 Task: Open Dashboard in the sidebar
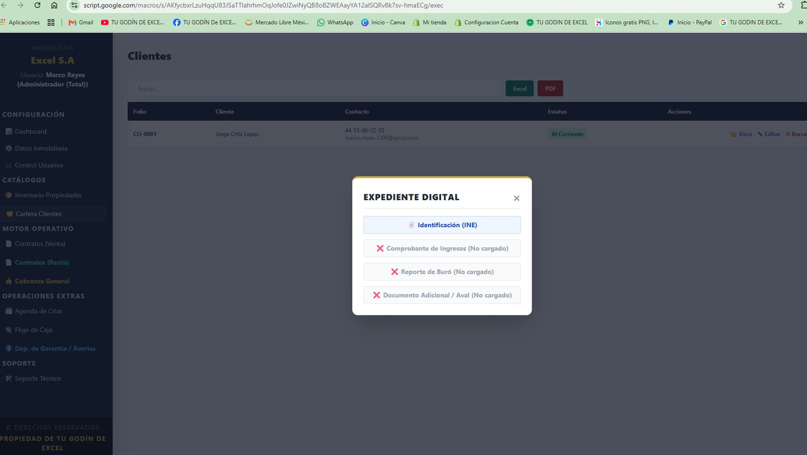coord(31,132)
